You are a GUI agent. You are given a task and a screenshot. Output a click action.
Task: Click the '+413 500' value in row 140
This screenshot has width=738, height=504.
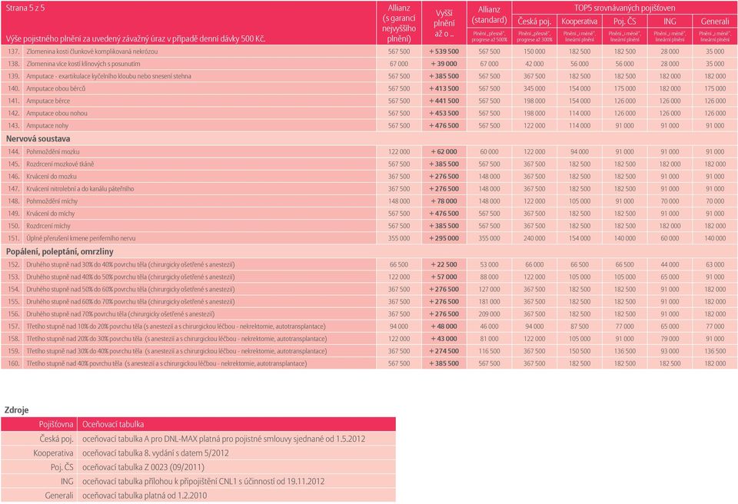point(444,88)
